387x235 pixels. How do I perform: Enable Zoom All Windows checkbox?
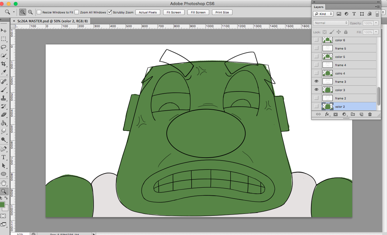[77, 12]
